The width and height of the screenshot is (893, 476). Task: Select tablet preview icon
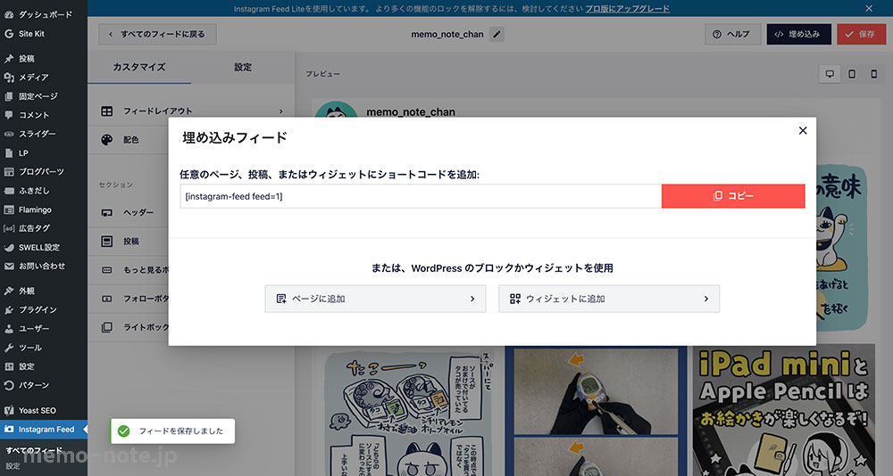852,74
